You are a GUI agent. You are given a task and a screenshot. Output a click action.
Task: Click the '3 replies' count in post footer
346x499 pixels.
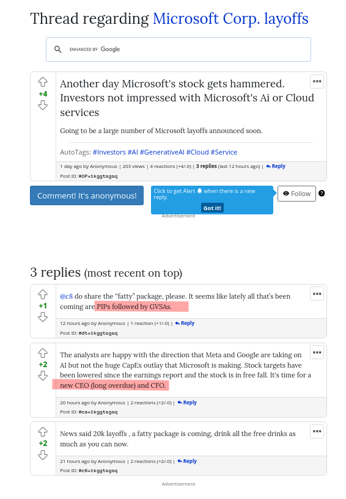[207, 166]
